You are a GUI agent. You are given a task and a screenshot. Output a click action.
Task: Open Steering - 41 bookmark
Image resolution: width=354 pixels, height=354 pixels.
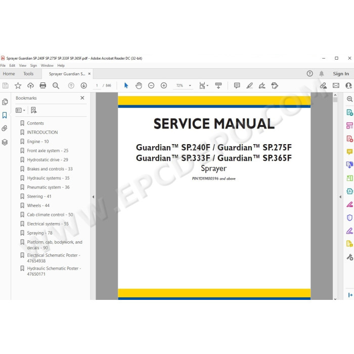[39, 196]
